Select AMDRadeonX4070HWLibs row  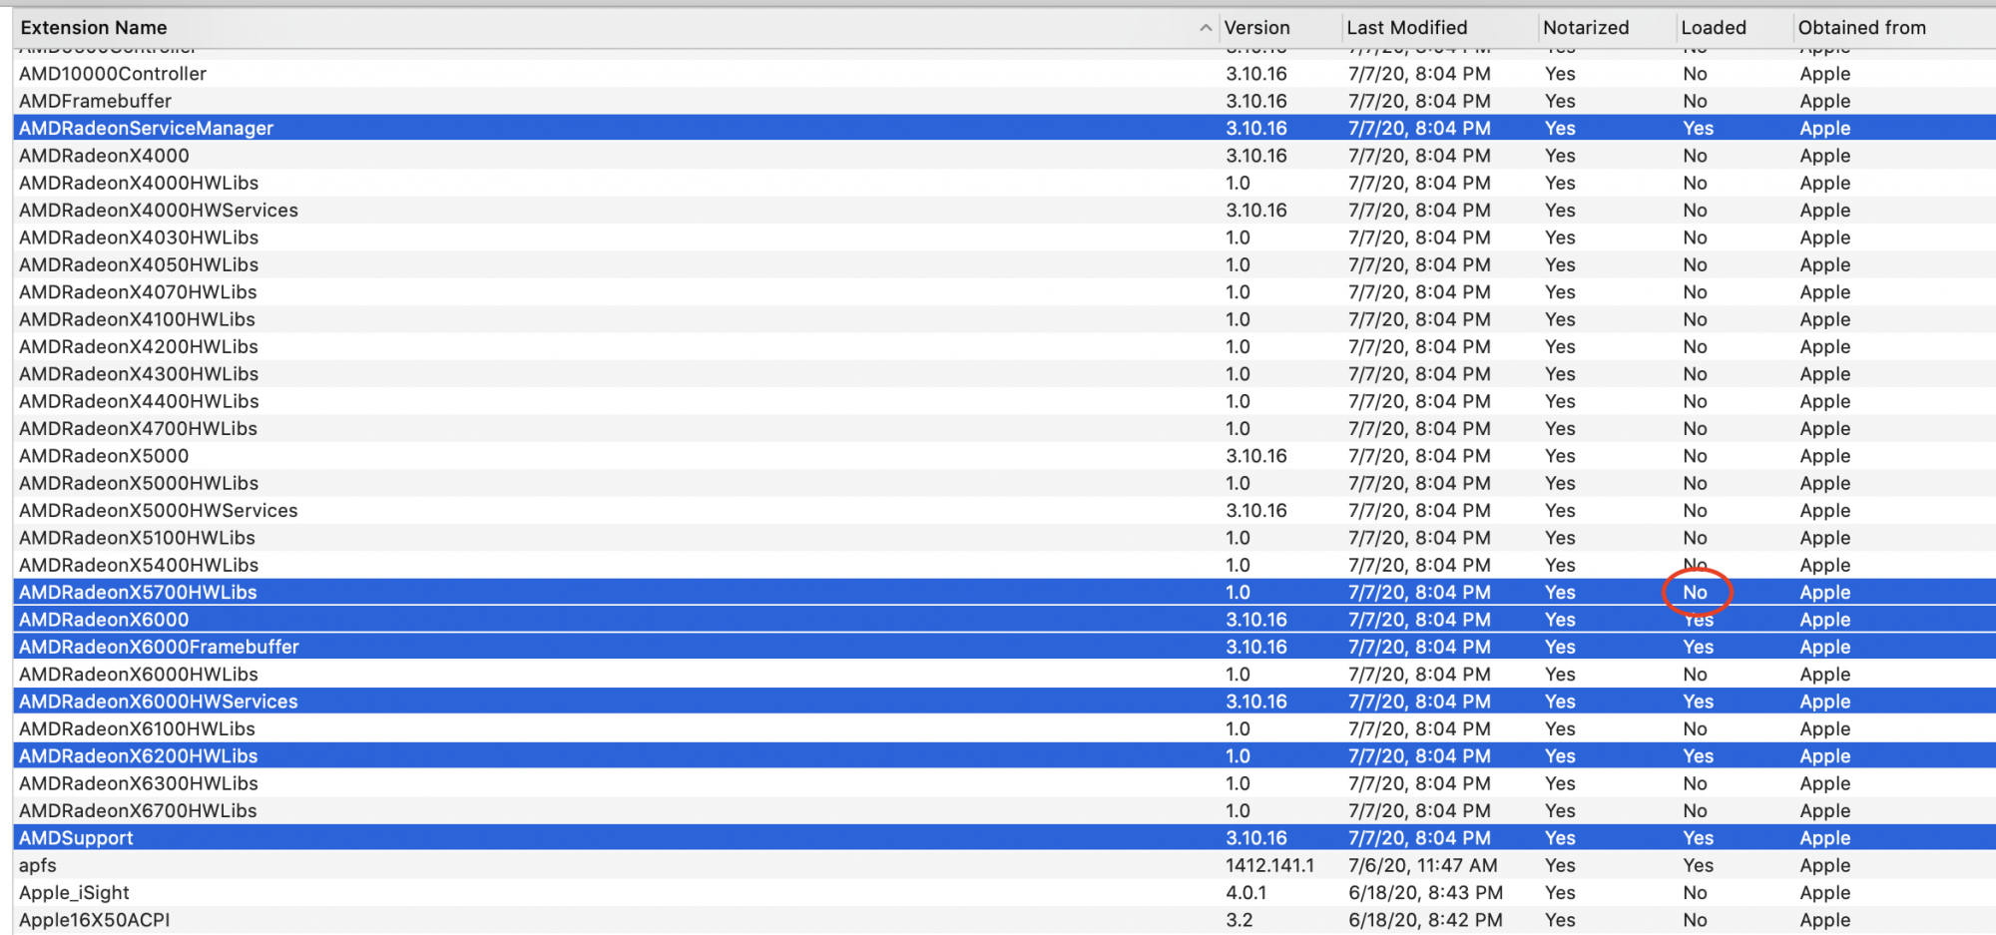(x=1004, y=292)
